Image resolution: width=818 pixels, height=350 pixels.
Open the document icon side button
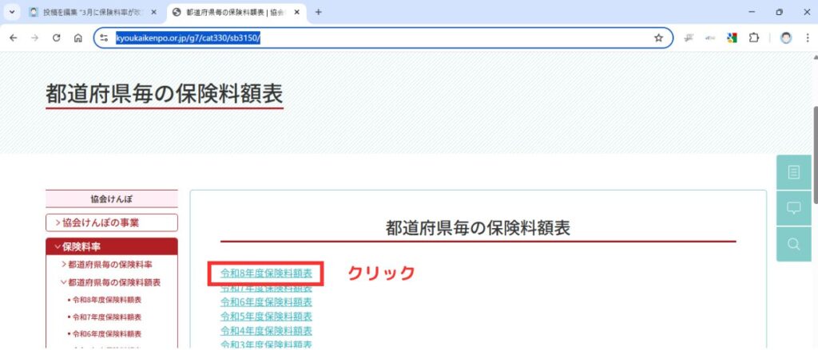click(x=793, y=172)
